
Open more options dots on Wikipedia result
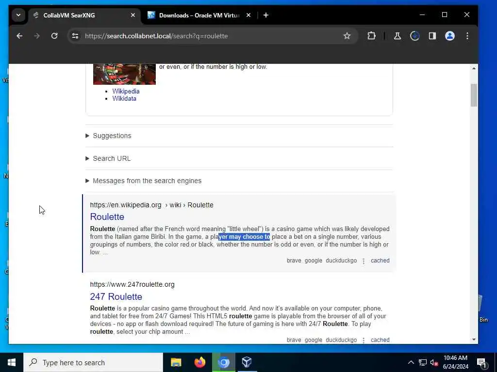click(364, 261)
